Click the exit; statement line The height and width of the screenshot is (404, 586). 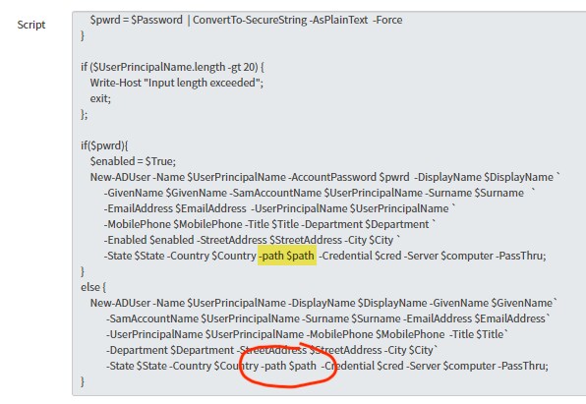pos(100,98)
